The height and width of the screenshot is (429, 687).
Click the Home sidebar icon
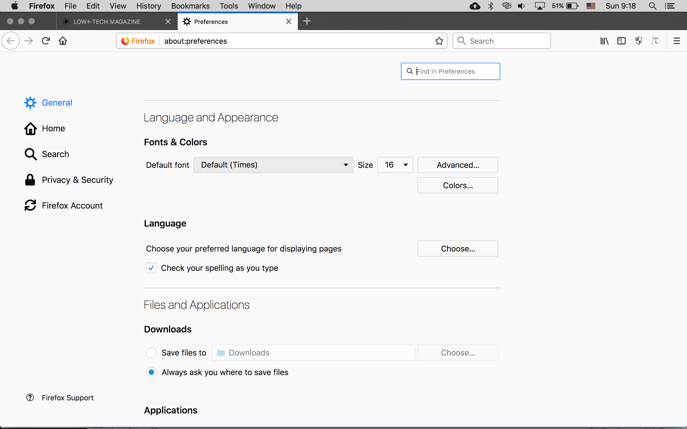click(x=30, y=128)
